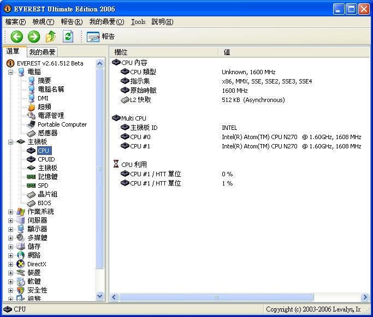
Task: Click the 欄位 column header
Action: pyautogui.click(x=164, y=52)
